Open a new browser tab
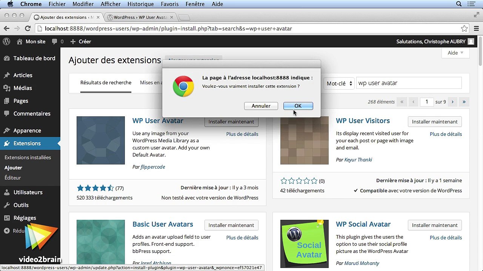483x271 pixels. pyautogui.click(x=184, y=17)
